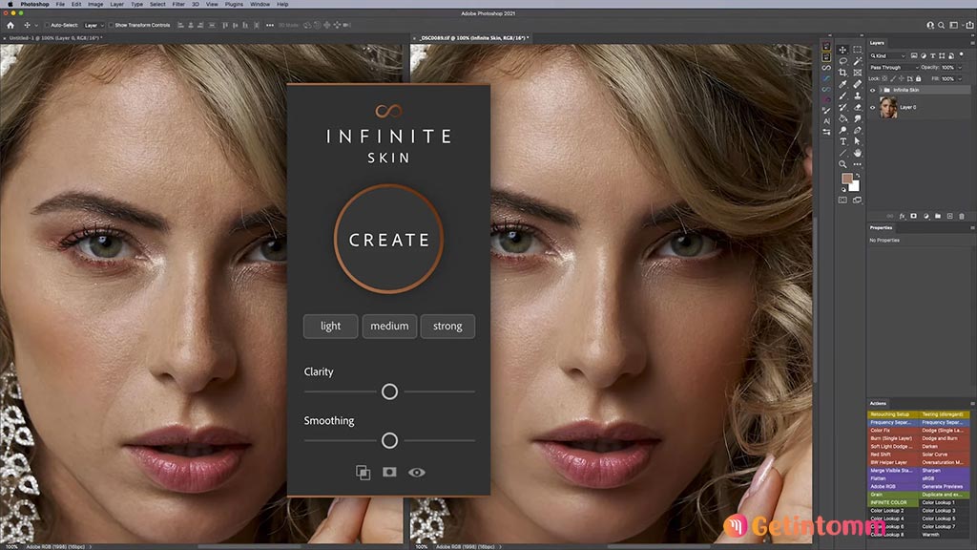This screenshot has width=977, height=550.
Task: Enable Show Transform Controls checkbox
Action: click(111, 25)
